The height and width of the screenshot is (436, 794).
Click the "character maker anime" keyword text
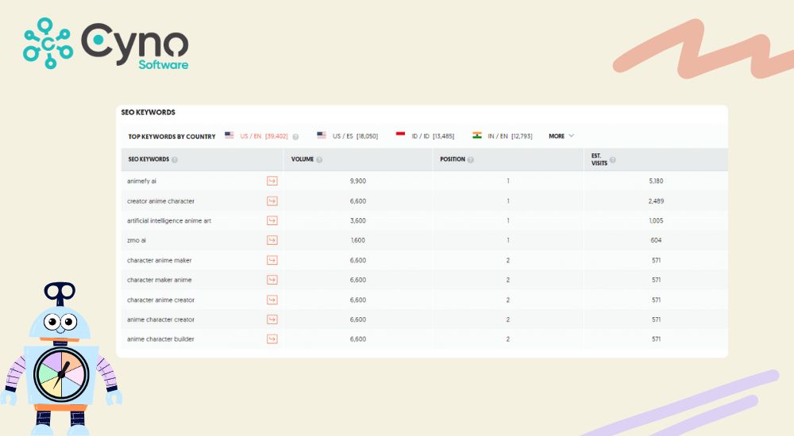click(x=159, y=280)
